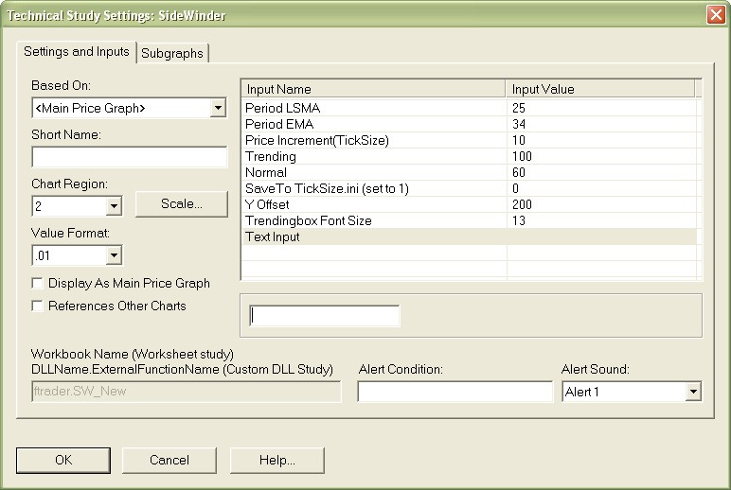This screenshot has width=731, height=490.
Task: Open the Chart Region dropdown
Action: 114,205
